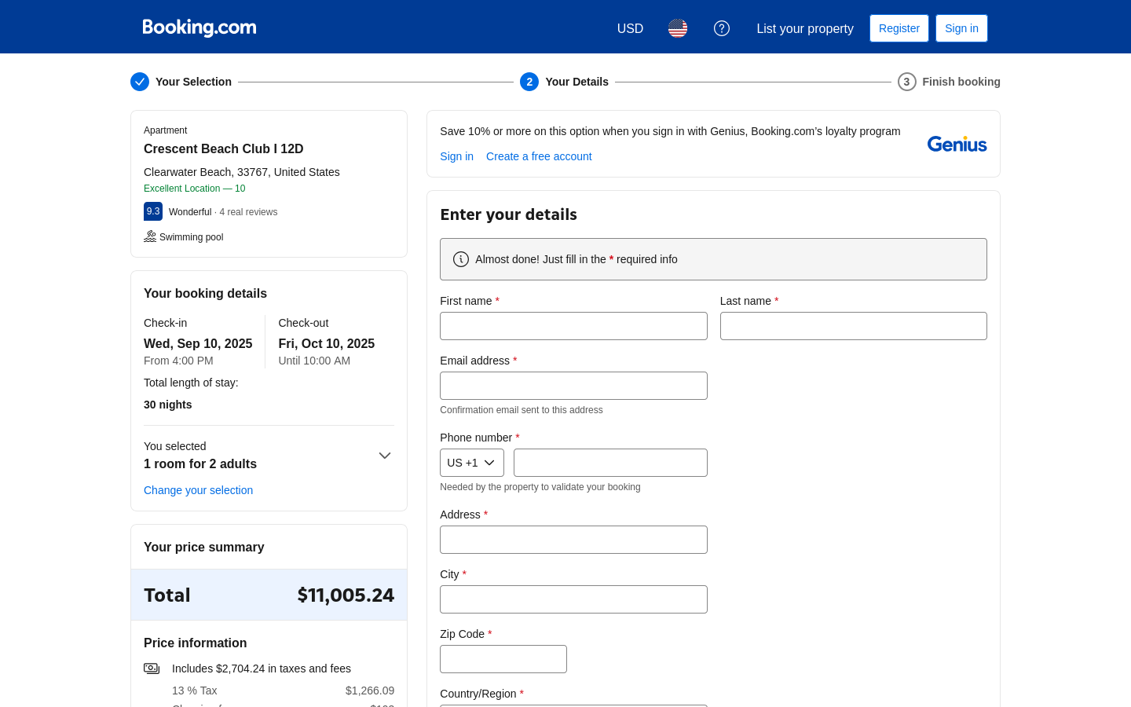The height and width of the screenshot is (707, 1131).
Task: Go to Your Details step label
Action: point(576,82)
